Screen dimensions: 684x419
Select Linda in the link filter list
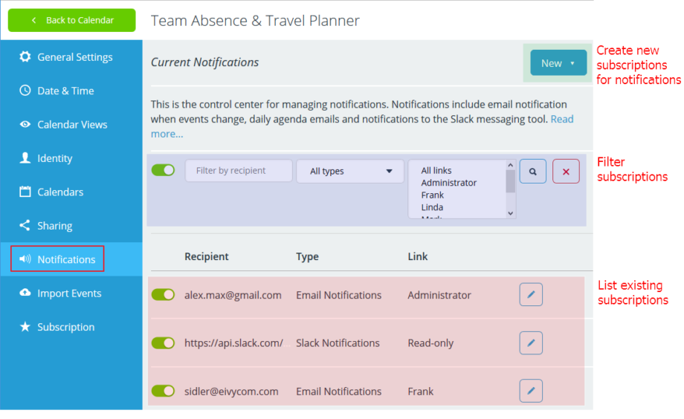pyautogui.click(x=432, y=207)
